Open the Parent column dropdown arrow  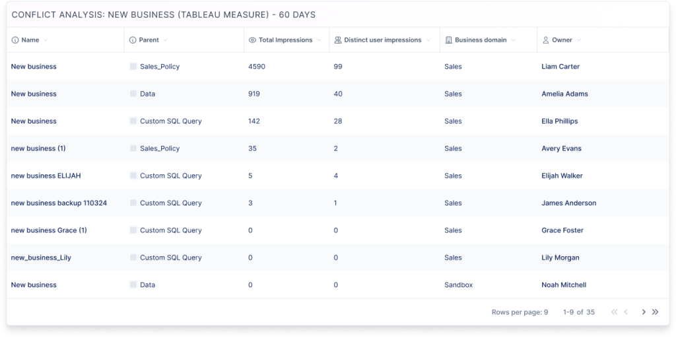(165, 40)
